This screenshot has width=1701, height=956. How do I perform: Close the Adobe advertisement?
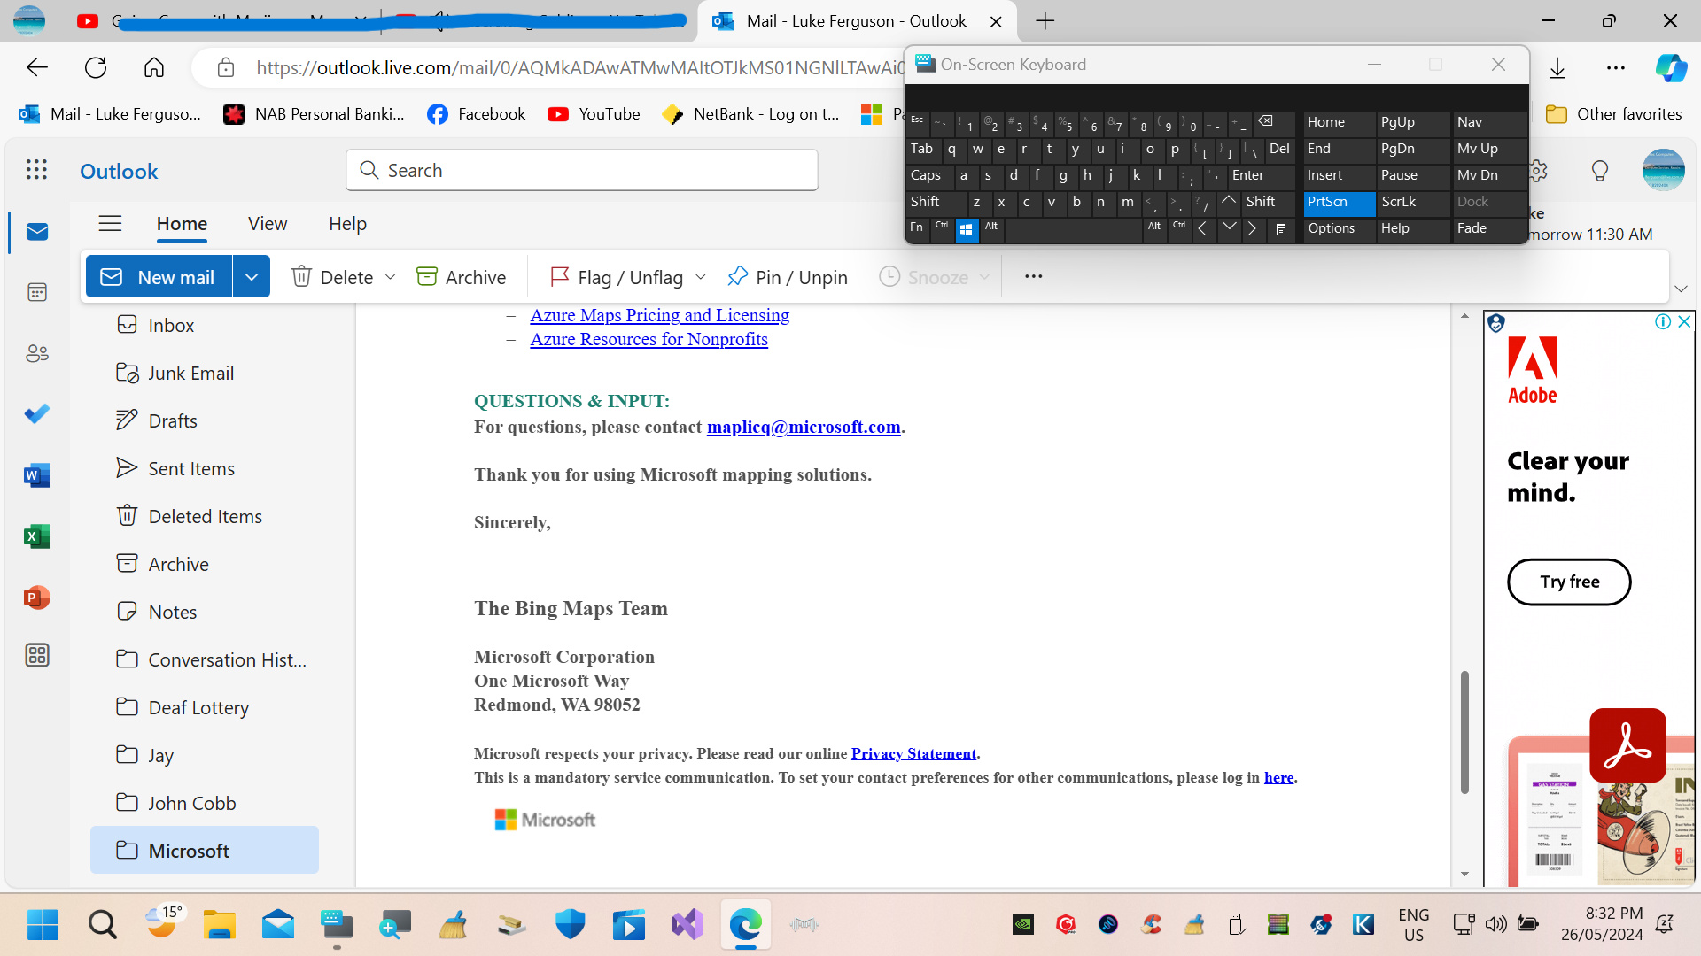pos(1684,321)
